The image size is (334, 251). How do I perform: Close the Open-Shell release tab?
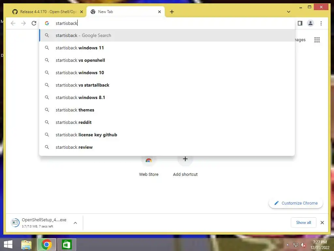point(81,12)
